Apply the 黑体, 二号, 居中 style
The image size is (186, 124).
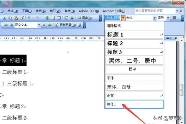pyautogui.click(x=134, y=61)
